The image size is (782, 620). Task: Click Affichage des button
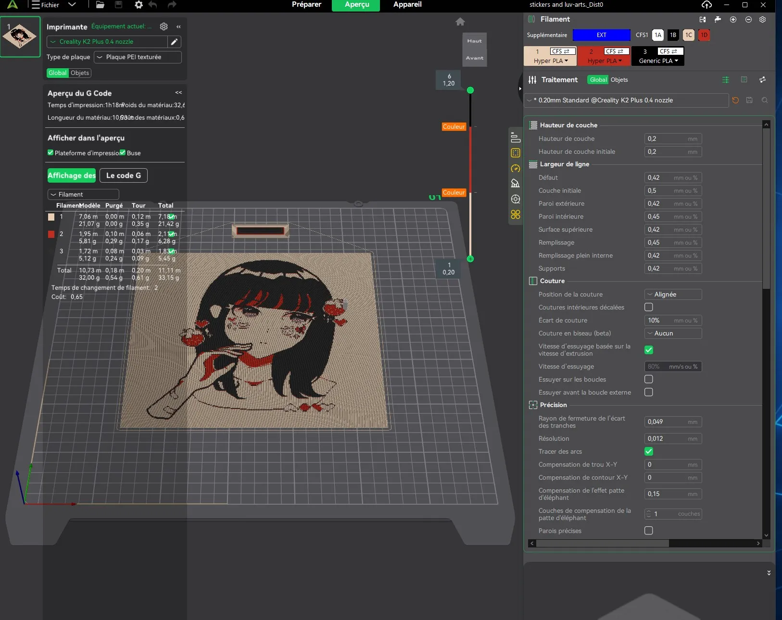(72, 175)
